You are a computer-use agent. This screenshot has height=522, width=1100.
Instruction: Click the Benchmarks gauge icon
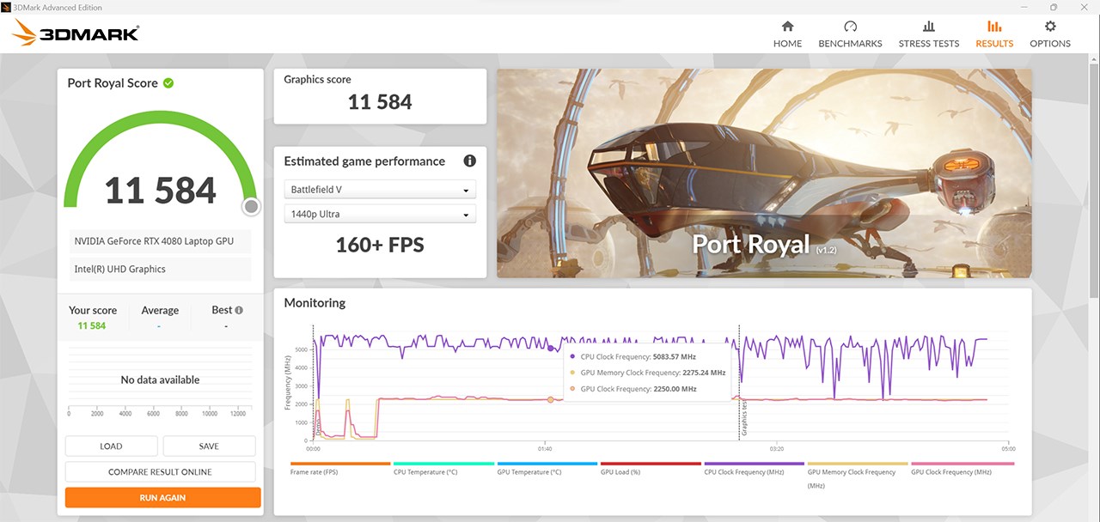pyautogui.click(x=850, y=27)
